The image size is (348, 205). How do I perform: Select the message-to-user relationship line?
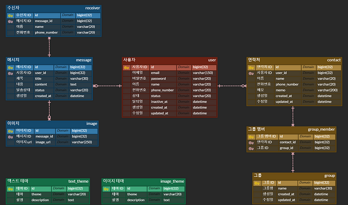point(107,86)
